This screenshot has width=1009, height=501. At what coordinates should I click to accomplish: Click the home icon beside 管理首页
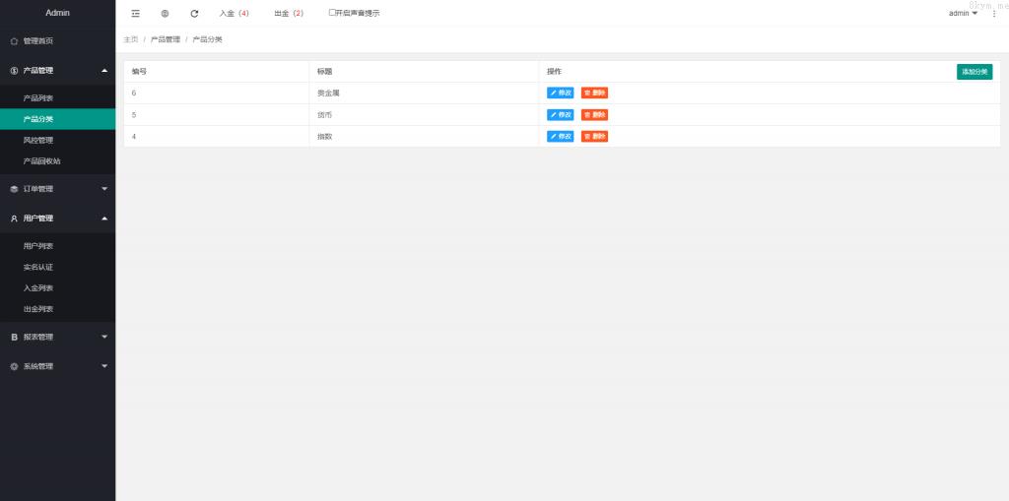14,41
